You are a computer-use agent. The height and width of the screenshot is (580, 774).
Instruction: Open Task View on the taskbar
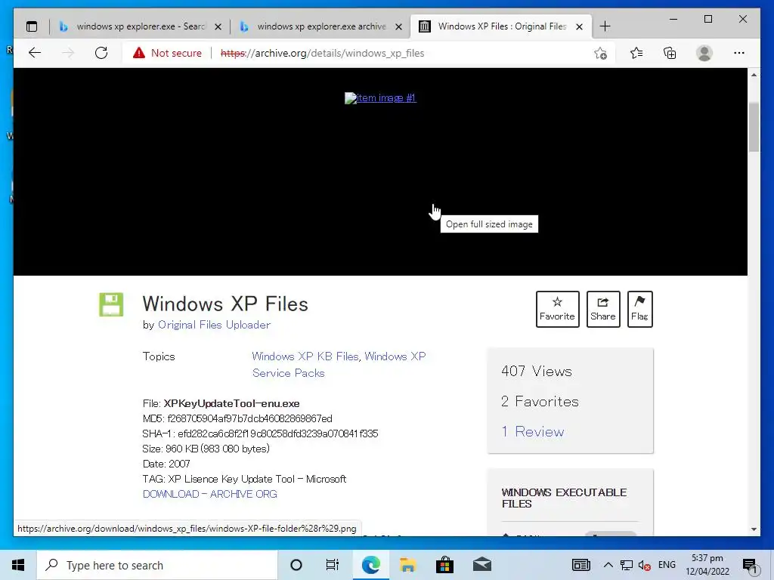pos(333,565)
